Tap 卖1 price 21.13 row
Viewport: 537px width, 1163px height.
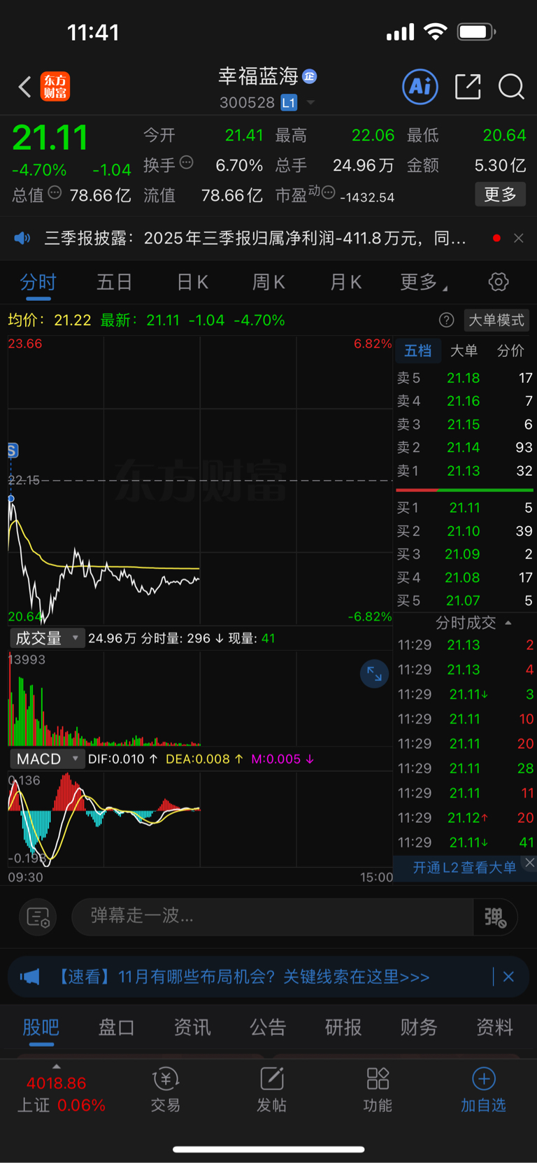[464, 471]
